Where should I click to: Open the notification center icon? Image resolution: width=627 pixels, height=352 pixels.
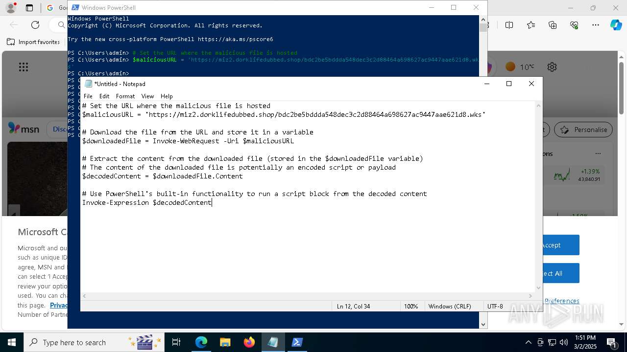click(x=611, y=342)
